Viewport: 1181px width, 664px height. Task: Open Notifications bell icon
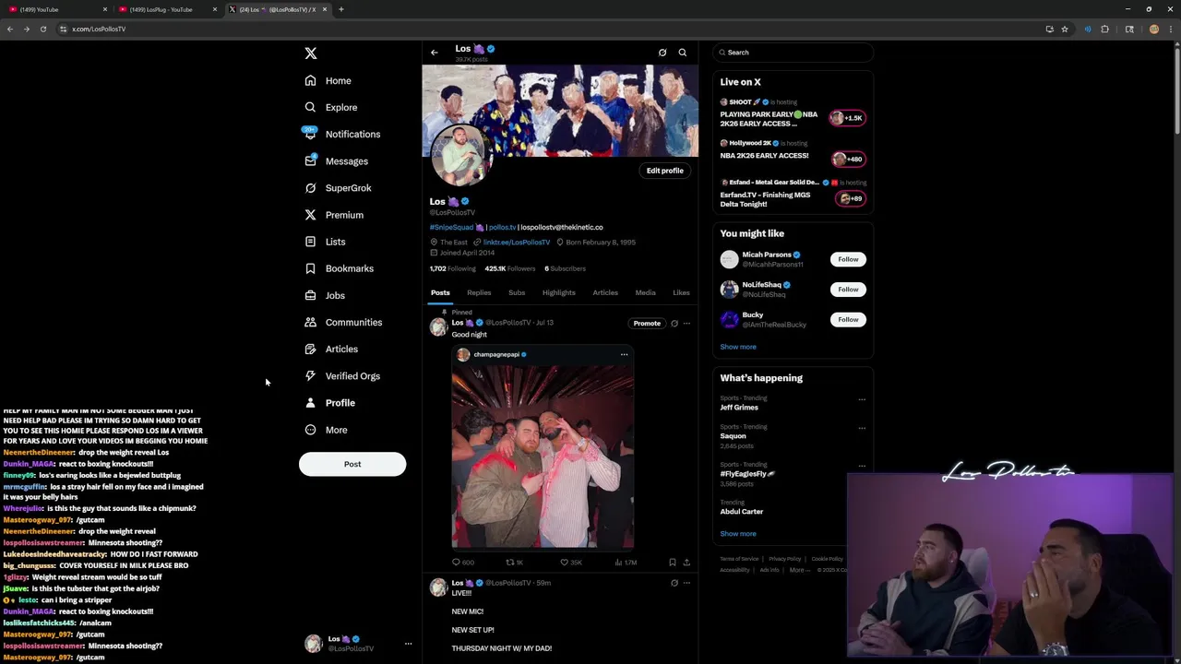point(311,134)
